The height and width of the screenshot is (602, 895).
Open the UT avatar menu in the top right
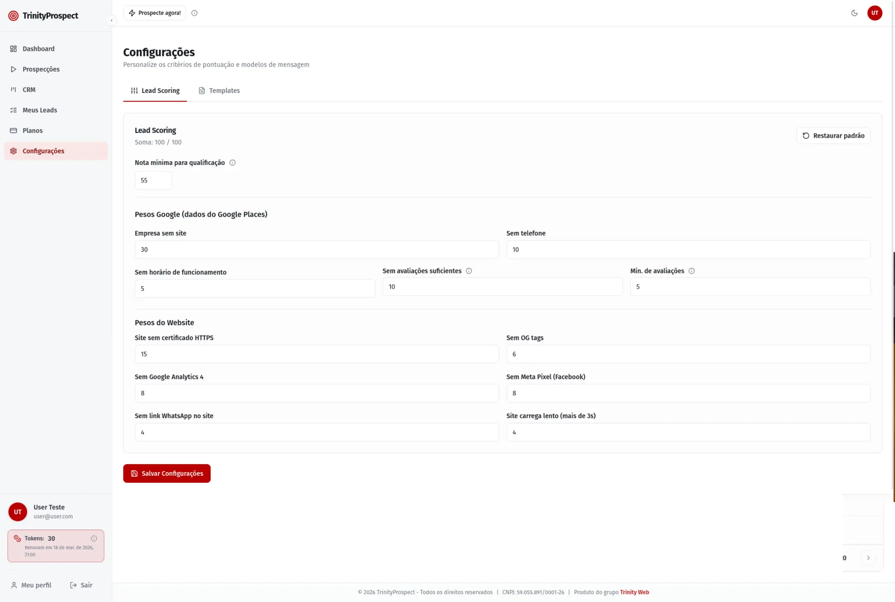(x=874, y=13)
